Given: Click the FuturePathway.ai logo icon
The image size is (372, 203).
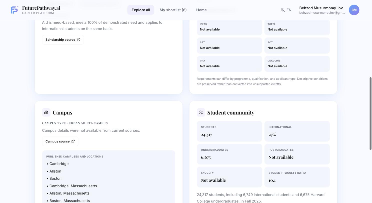Looking at the screenshot, I should 14,10.
